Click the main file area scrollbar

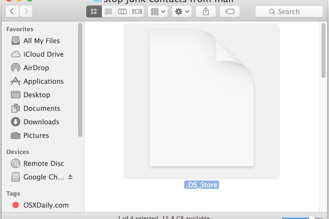tap(324, 51)
